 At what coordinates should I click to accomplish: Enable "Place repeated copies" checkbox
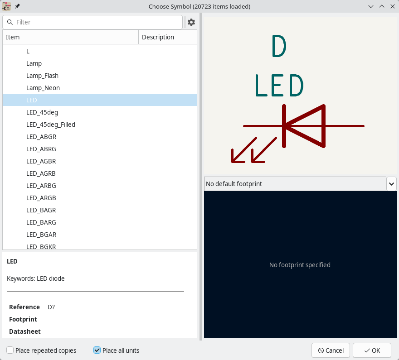tap(9, 350)
